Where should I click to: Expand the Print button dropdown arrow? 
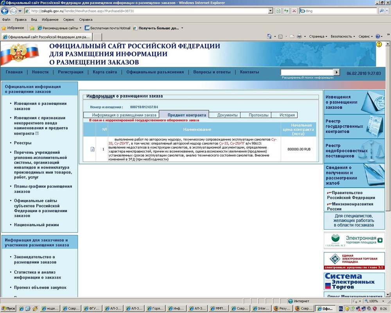tap(305, 36)
